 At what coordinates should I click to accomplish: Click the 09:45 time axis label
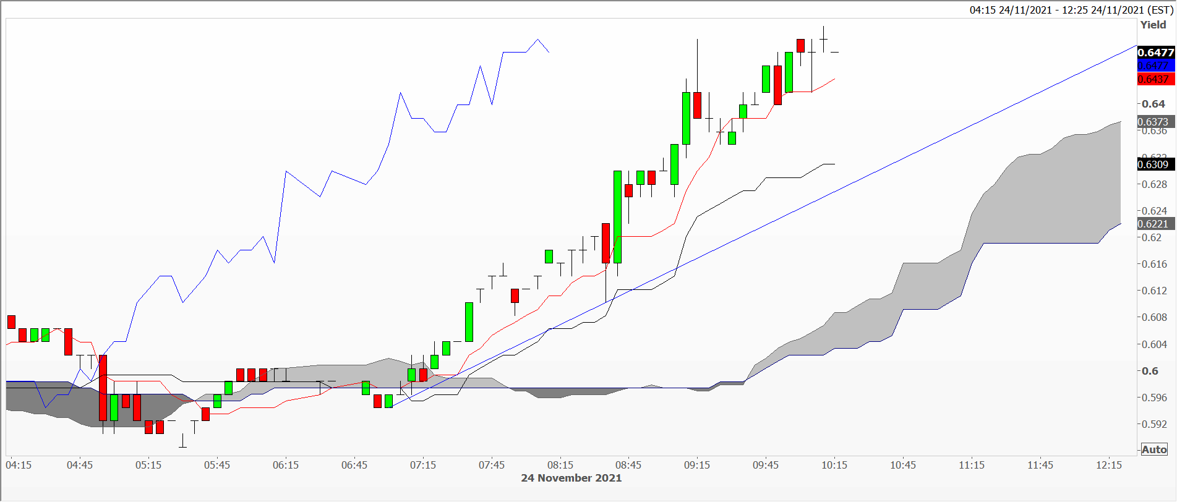click(x=766, y=465)
